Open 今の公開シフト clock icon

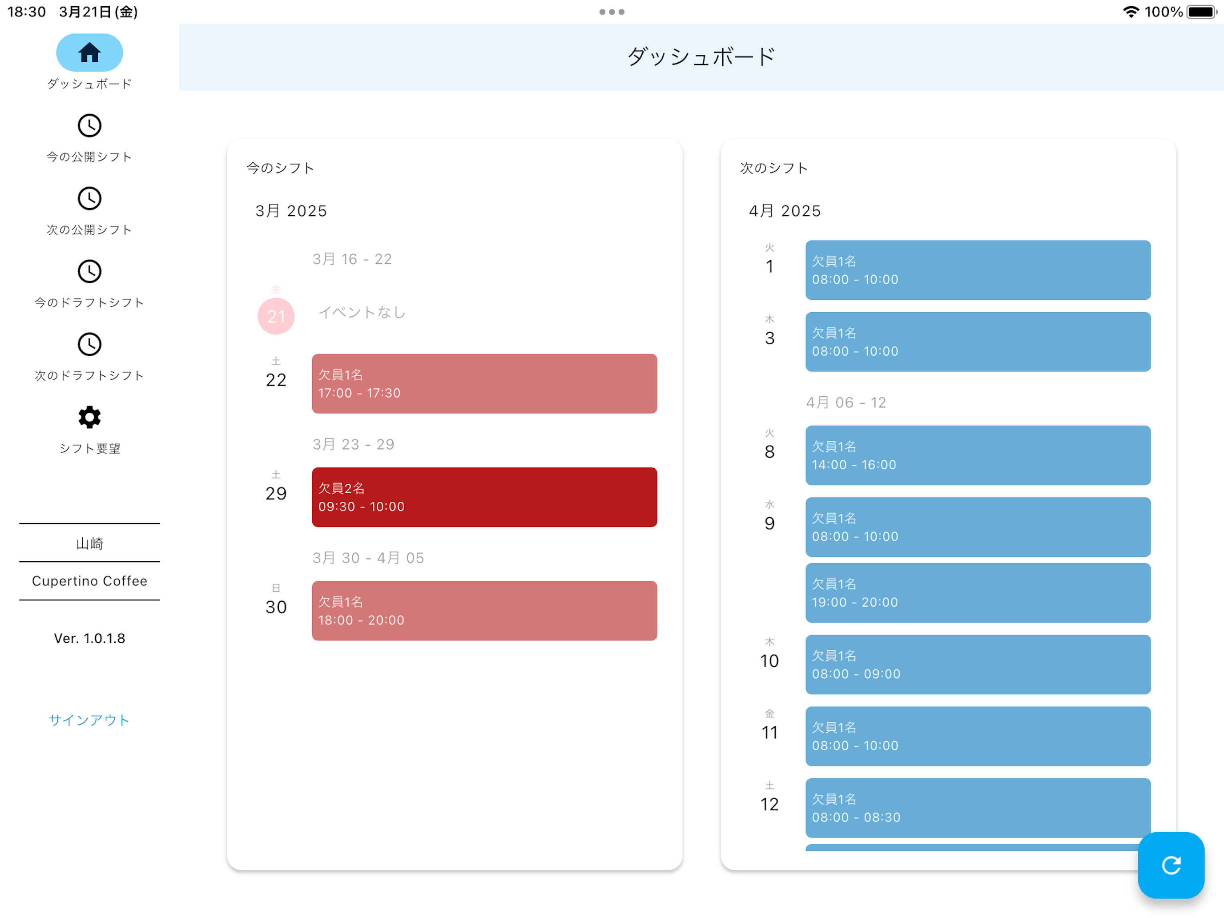[89, 125]
